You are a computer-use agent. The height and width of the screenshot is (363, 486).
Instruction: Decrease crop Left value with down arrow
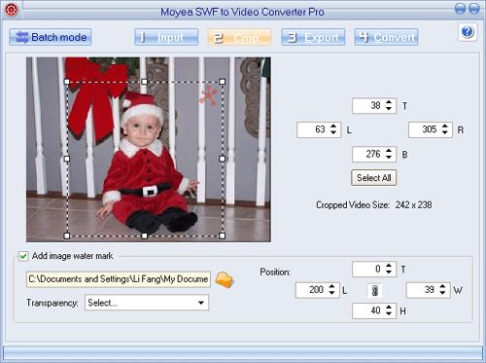point(333,133)
